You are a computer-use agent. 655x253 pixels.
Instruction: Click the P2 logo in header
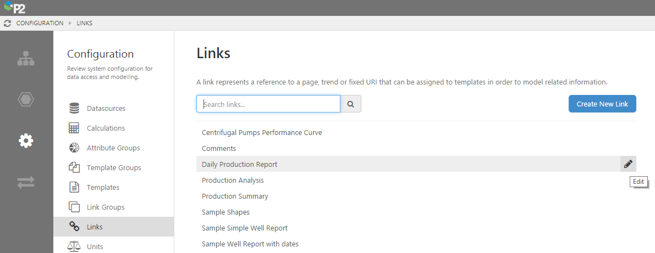14,7
